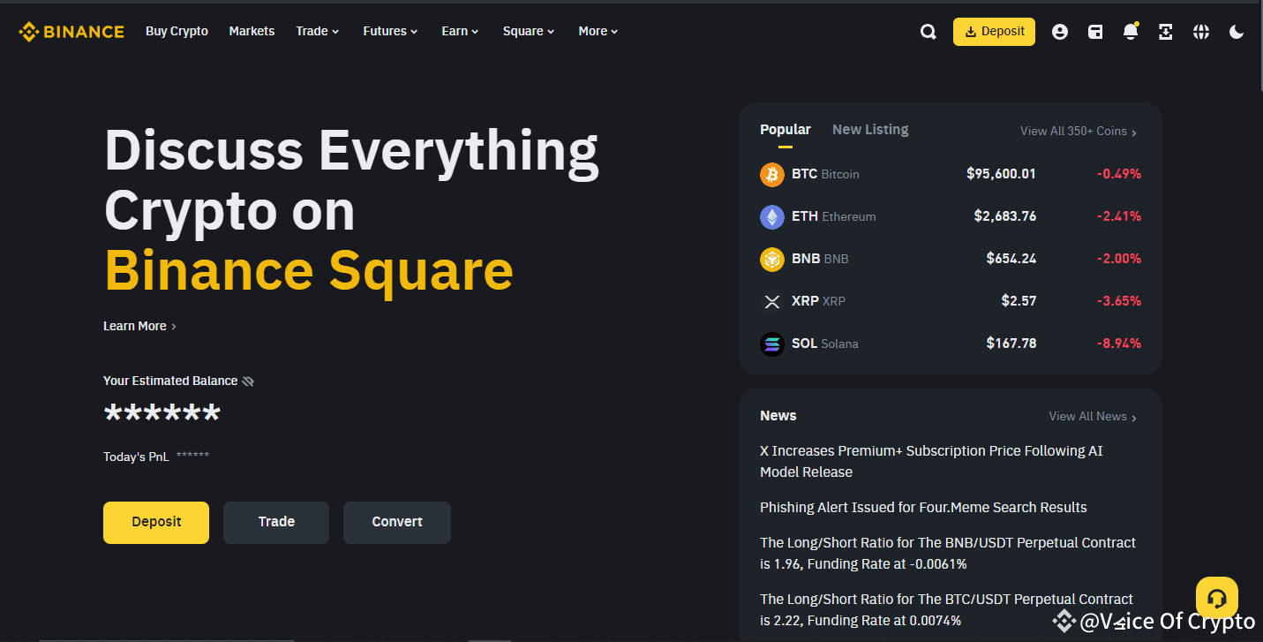Open the language globe icon

1201,32
